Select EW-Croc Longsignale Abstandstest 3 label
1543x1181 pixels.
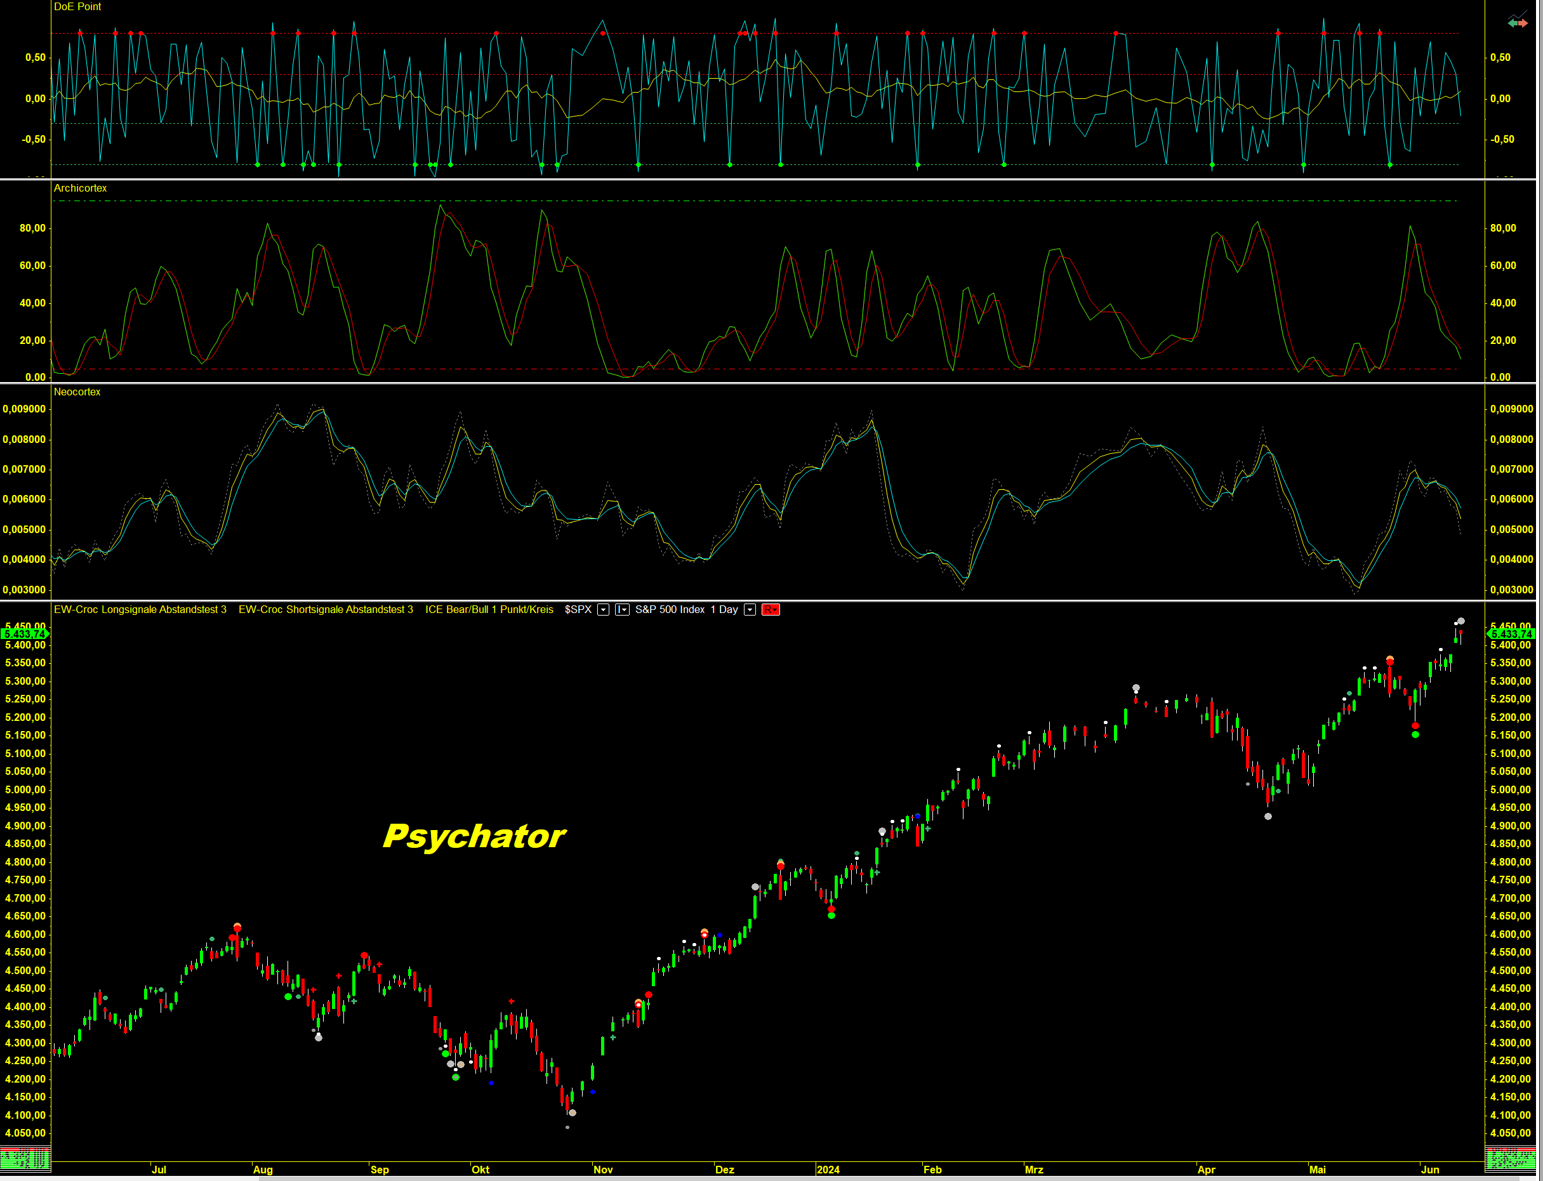pyautogui.click(x=140, y=609)
